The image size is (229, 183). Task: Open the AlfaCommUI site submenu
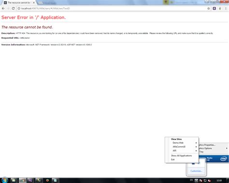point(182,147)
